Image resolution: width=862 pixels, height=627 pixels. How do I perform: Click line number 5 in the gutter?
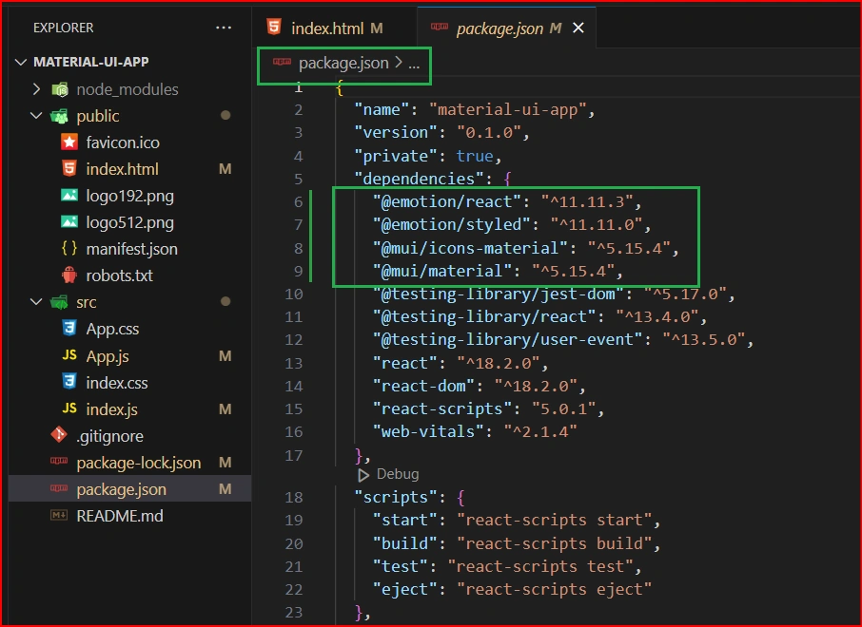(x=298, y=179)
